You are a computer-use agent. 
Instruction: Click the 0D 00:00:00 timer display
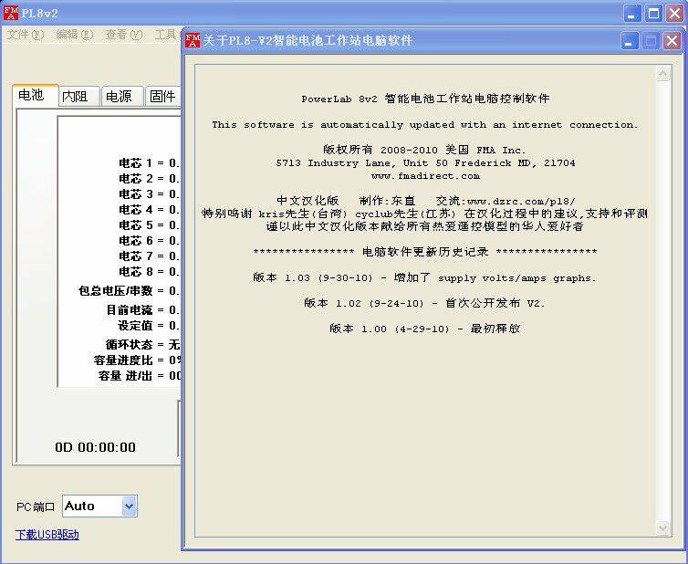pyautogui.click(x=95, y=447)
